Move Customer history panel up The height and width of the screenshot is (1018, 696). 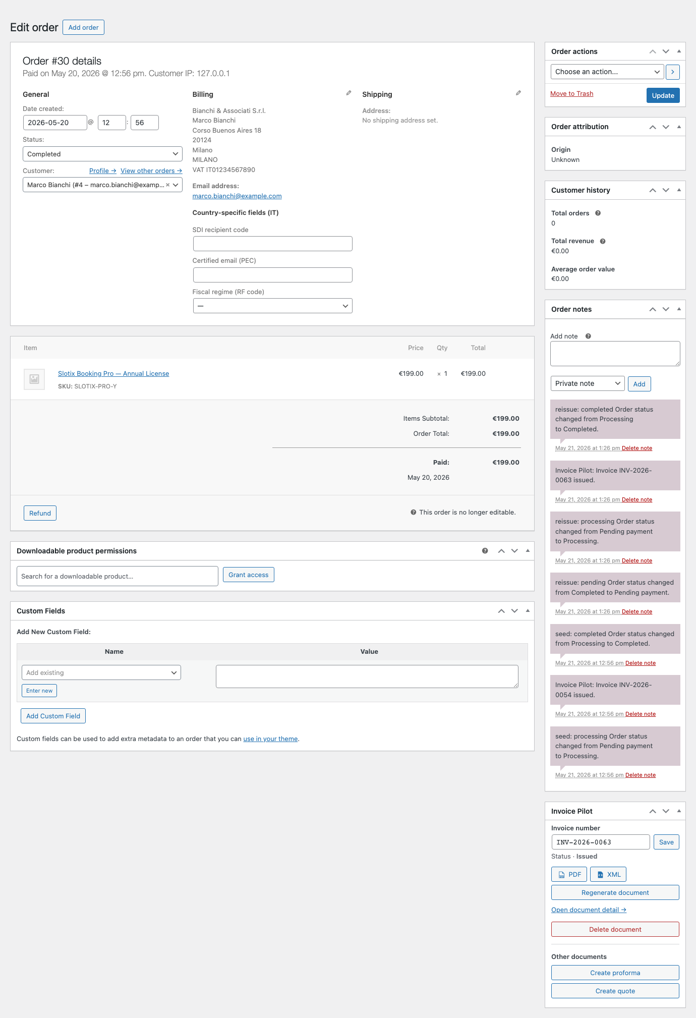click(653, 190)
